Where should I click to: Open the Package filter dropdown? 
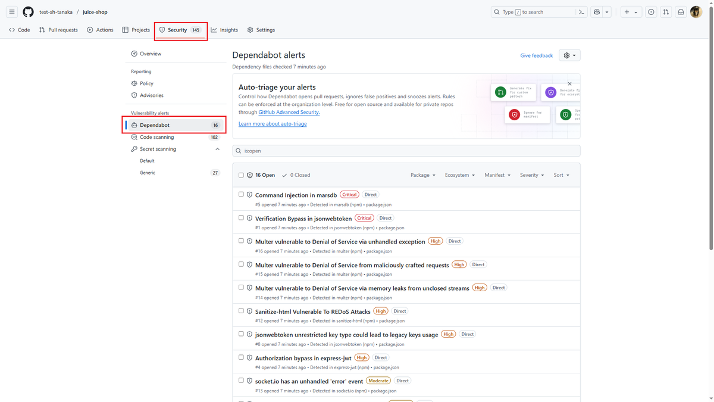(x=423, y=175)
